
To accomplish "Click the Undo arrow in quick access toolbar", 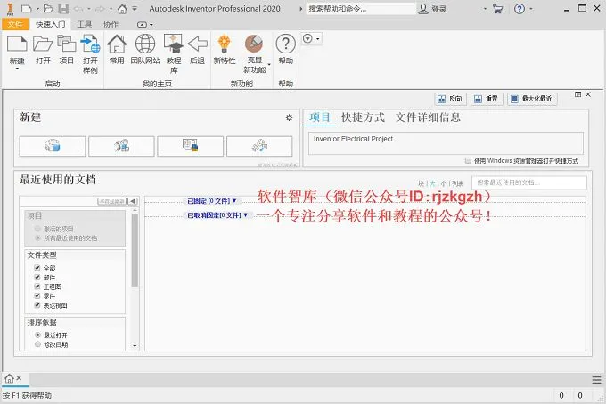I will [x=78, y=9].
